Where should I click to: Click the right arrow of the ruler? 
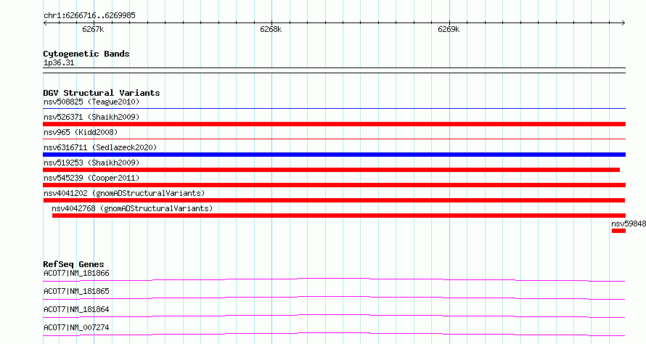[623, 22]
